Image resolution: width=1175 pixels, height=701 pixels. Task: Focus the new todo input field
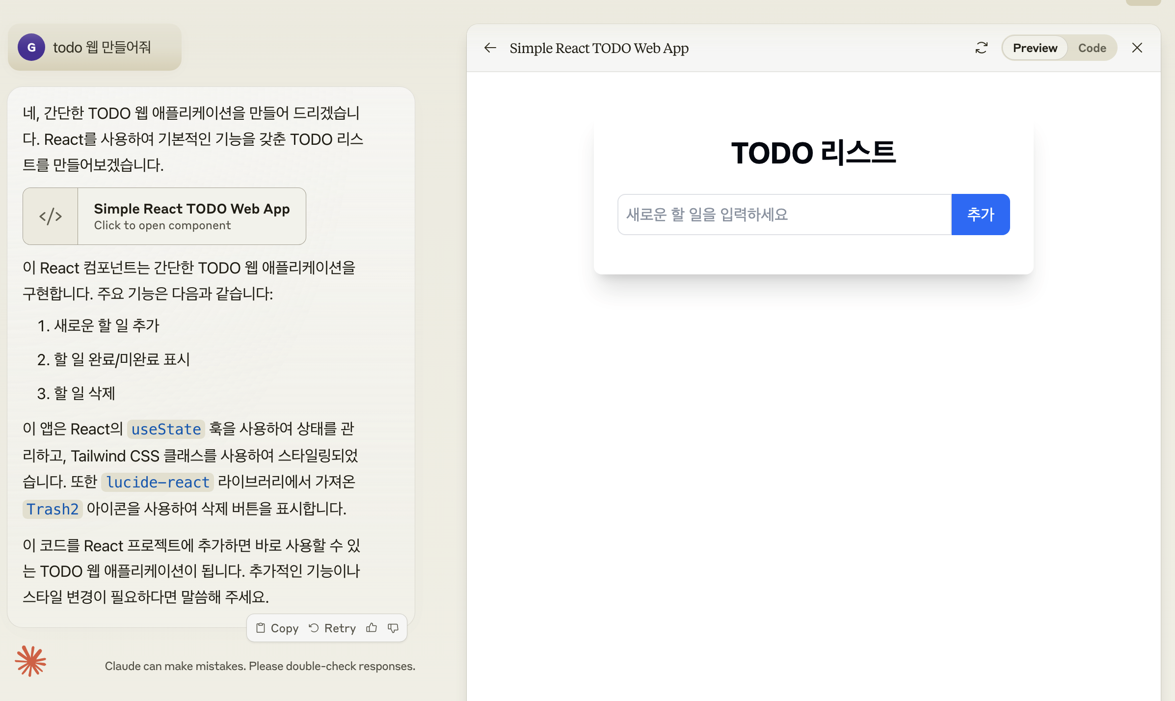tap(784, 215)
